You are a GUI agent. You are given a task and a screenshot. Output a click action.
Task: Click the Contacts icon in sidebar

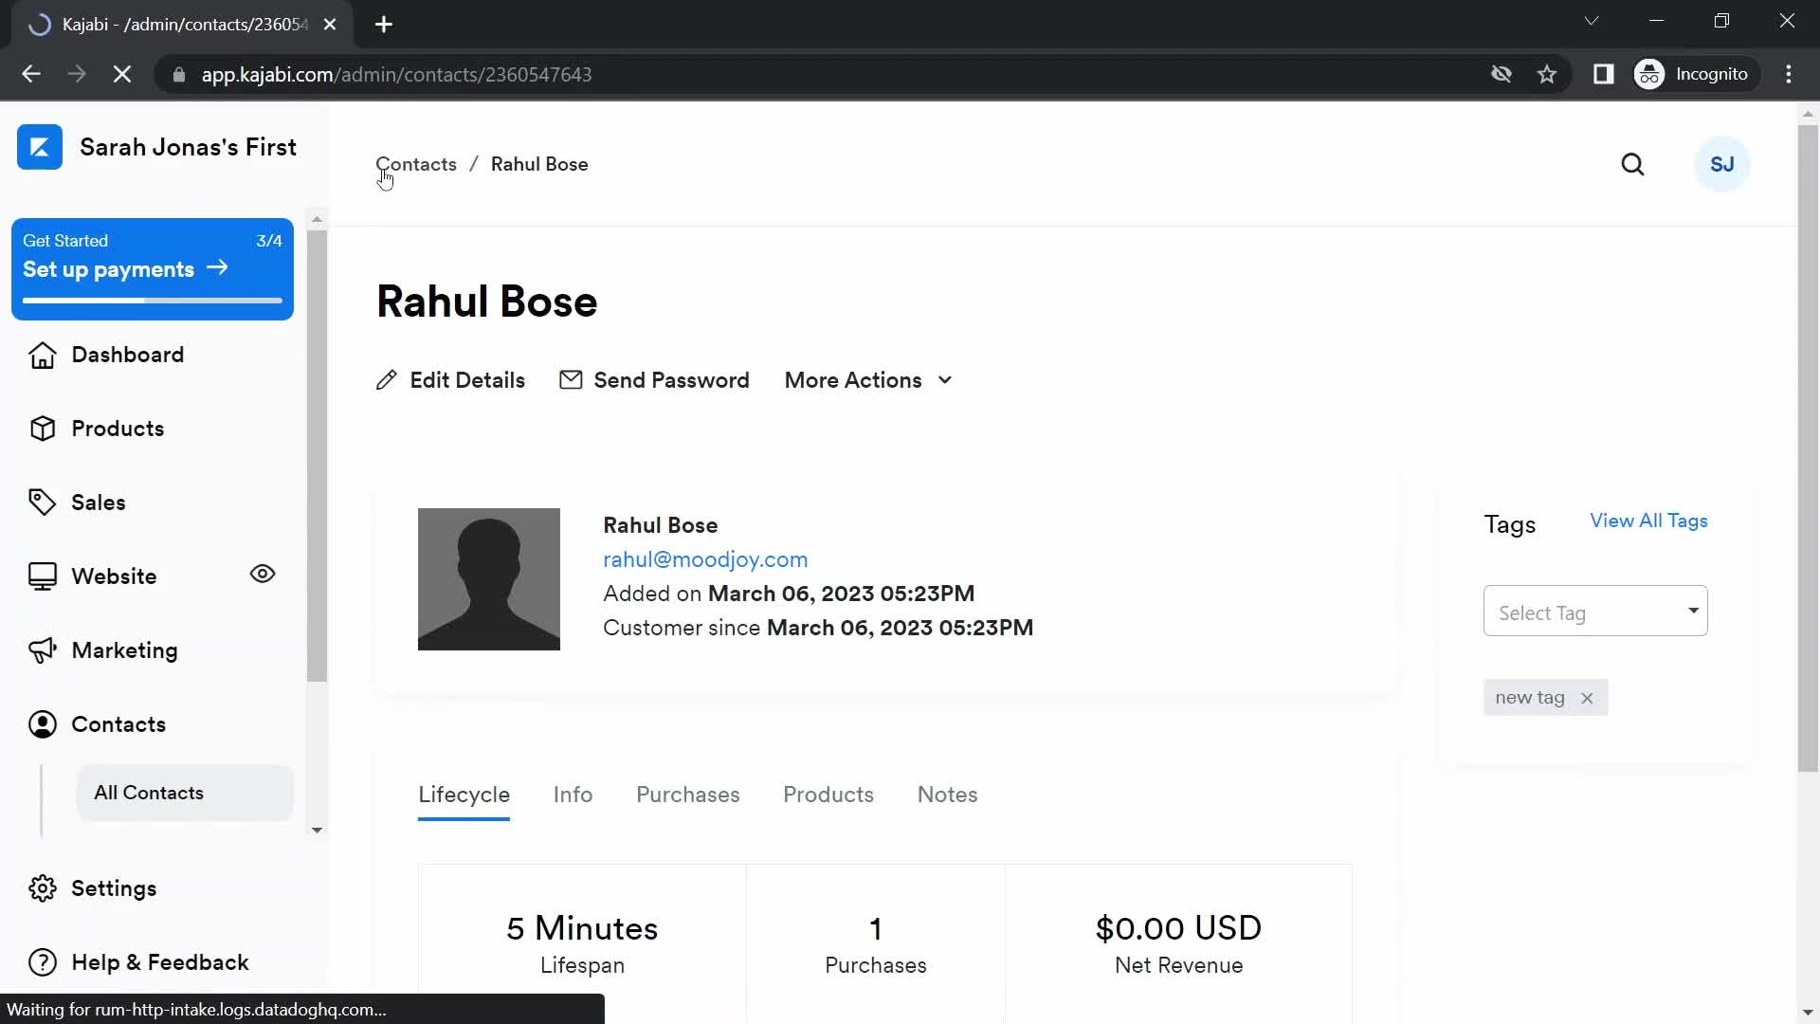tap(43, 724)
